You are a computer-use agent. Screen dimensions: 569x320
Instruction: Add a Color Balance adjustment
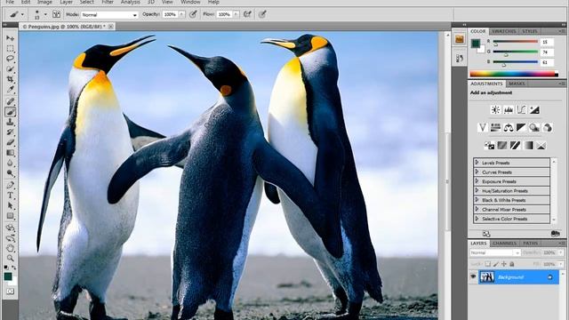(509, 127)
